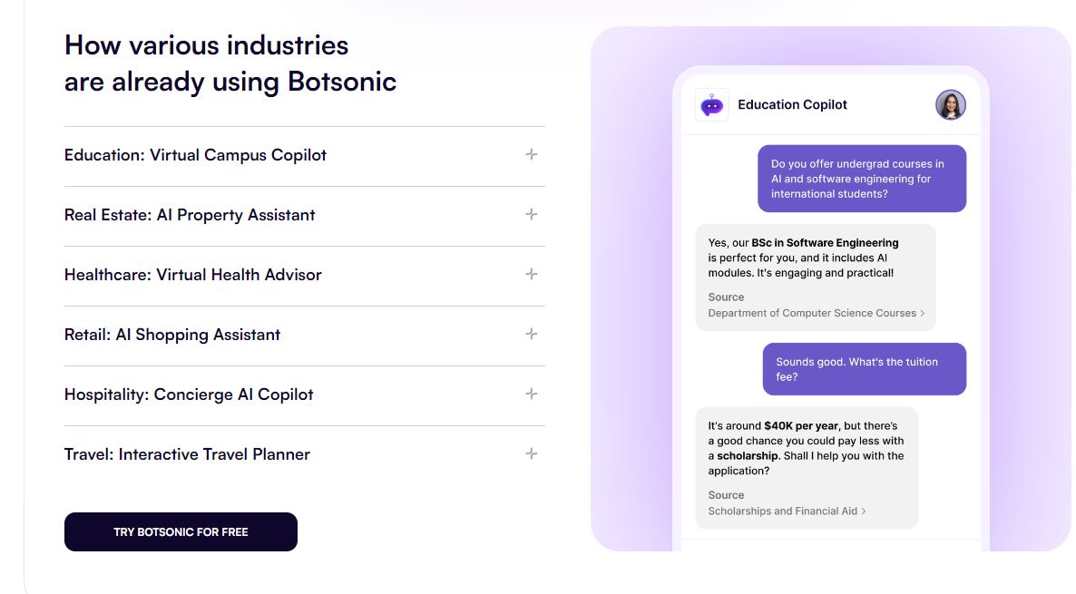
Task: Expand the Education: Virtual Campus Copilot section
Action: [x=195, y=155]
